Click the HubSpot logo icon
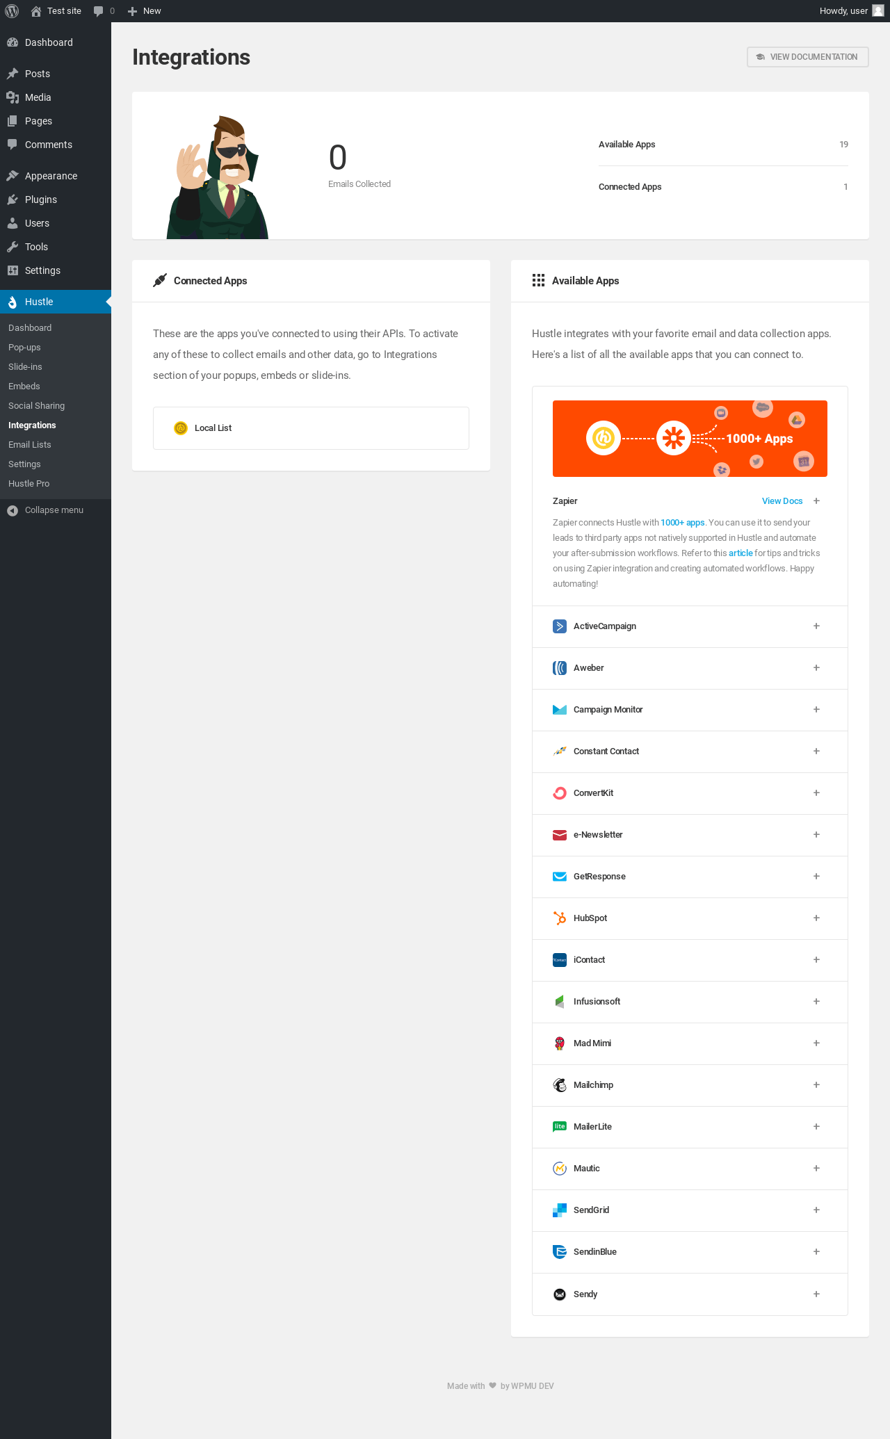890x1439 pixels. pos(560,918)
